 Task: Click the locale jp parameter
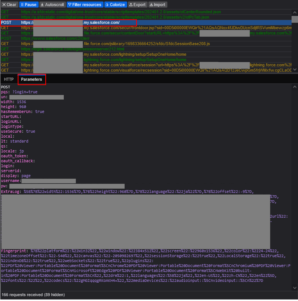point(12,151)
